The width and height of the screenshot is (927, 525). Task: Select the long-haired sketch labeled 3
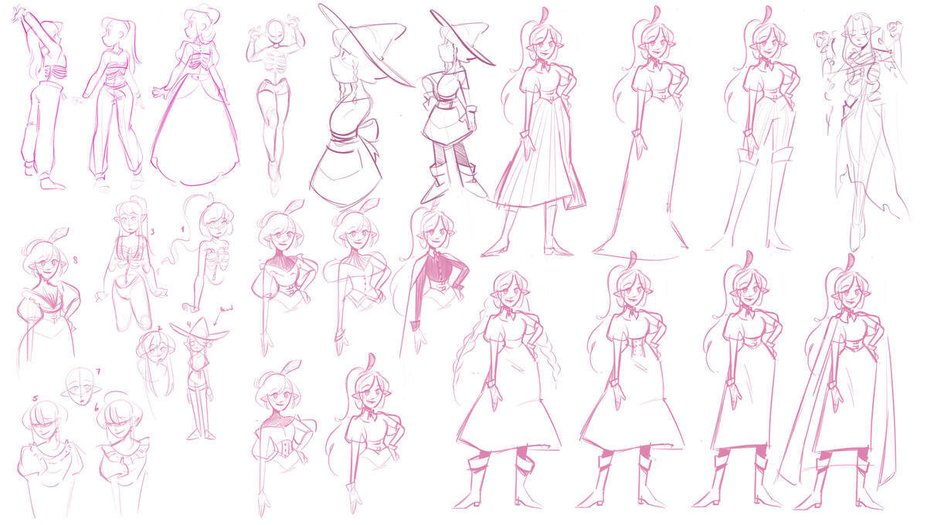click(x=130, y=262)
